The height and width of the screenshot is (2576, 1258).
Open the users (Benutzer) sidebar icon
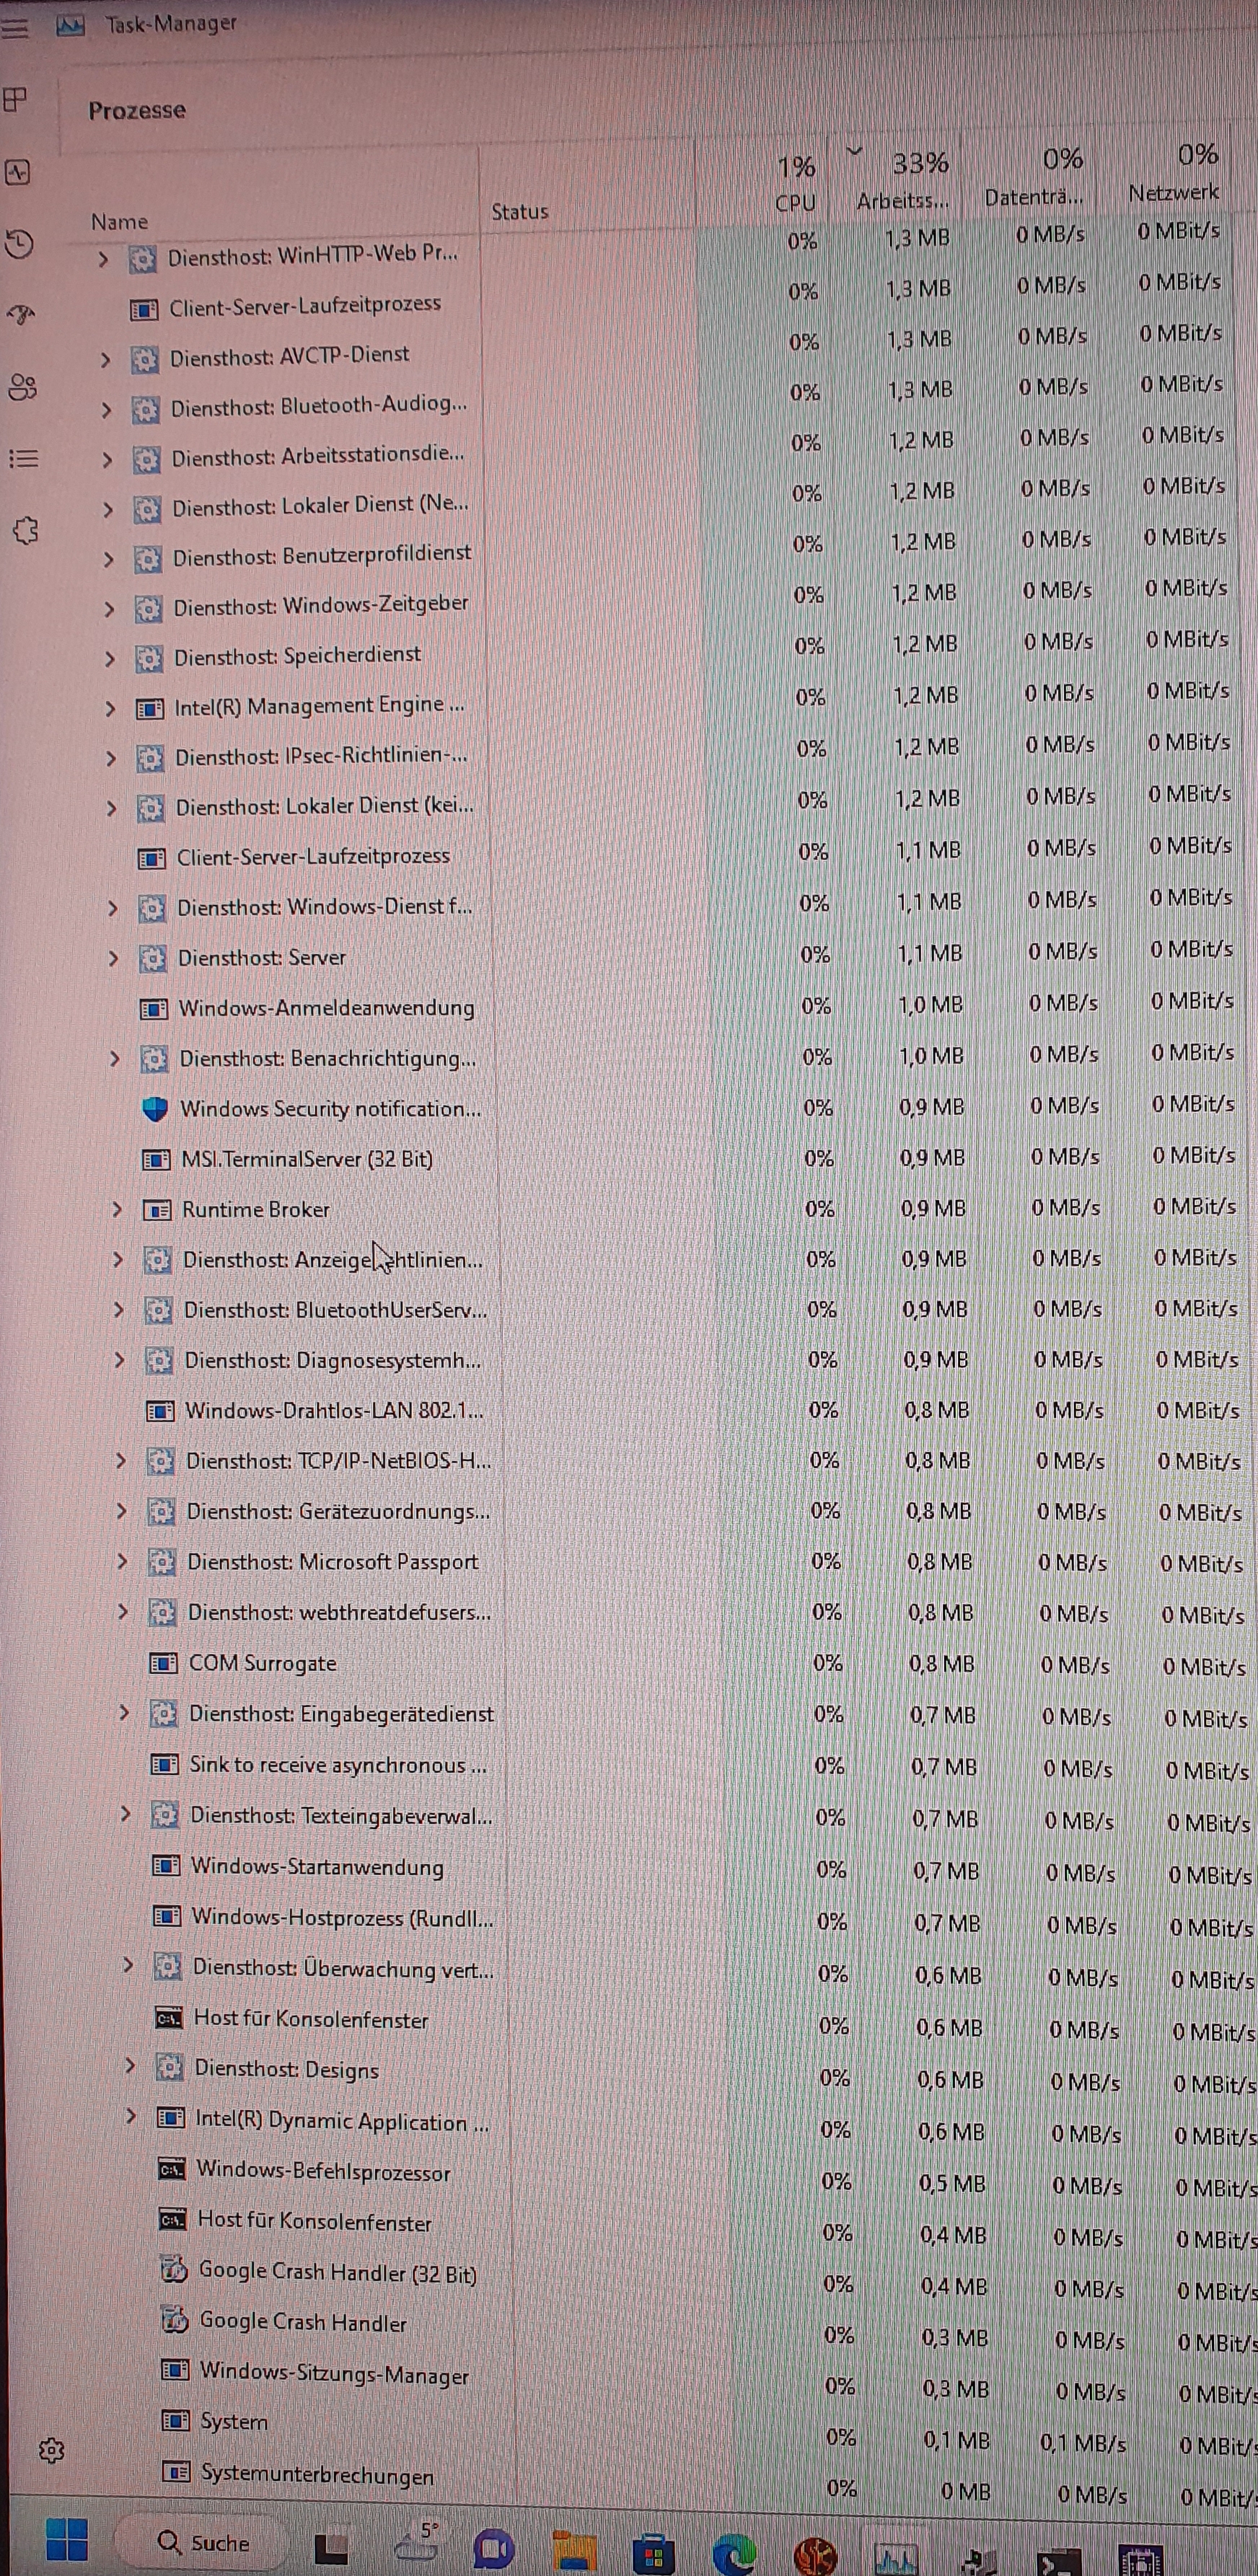(x=22, y=387)
